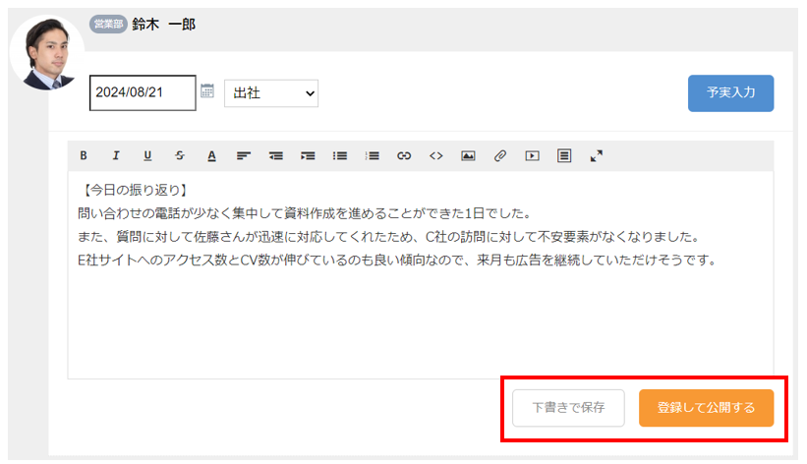807x464 pixels.
Task: Decrease indent with outdent icon
Action: click(x=276, y=155)
